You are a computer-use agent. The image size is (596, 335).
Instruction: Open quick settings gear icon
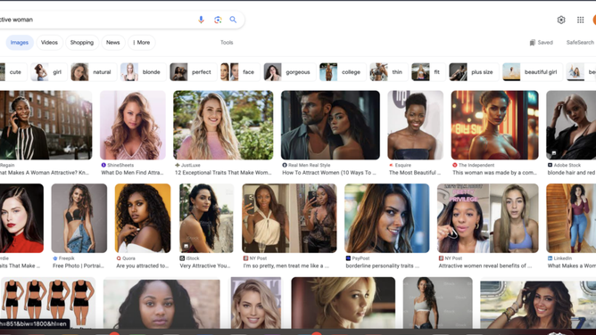[x=561, y=20]
